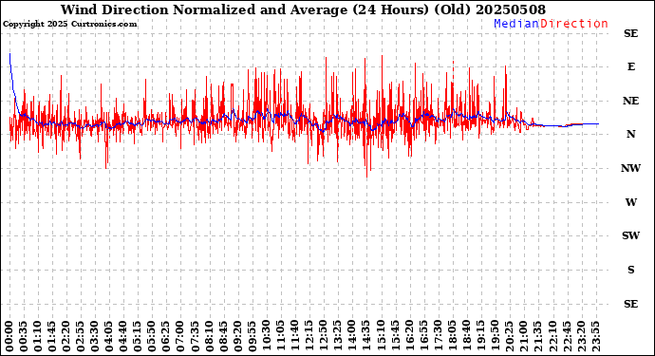Screen dimensions: 655x356
Task: Click the 18:40 time axis label
Action: point(466,336)
